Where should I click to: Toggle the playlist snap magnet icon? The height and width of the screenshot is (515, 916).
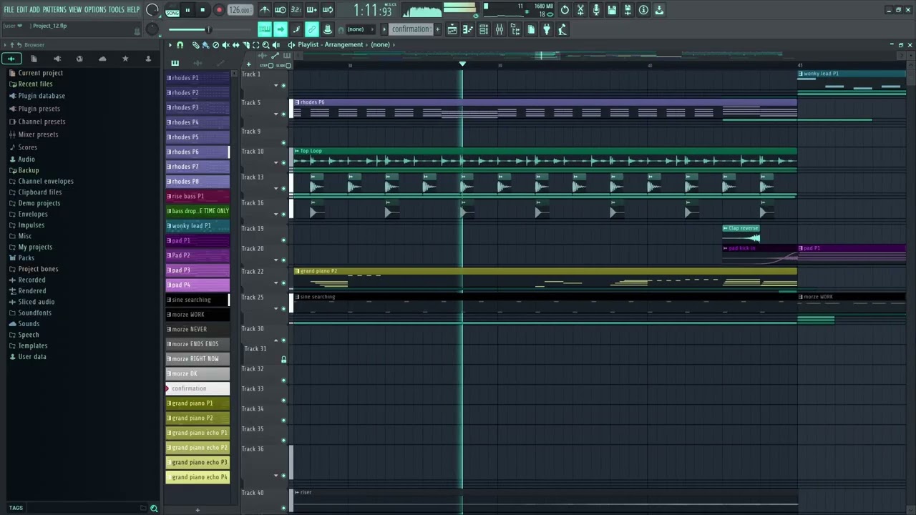coord(180,45)
